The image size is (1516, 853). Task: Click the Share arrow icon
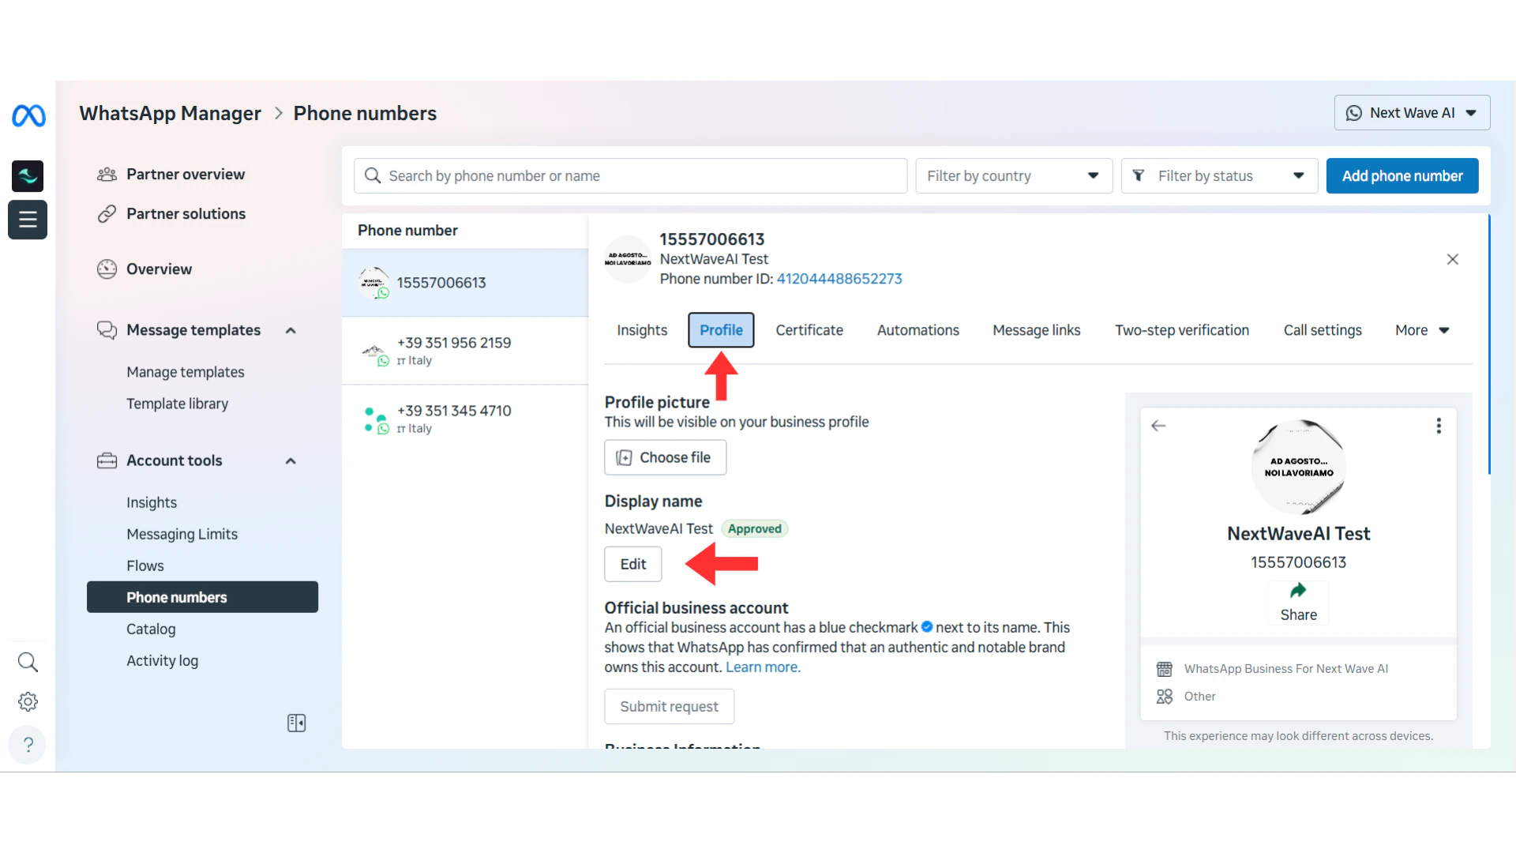point(1298,592)
